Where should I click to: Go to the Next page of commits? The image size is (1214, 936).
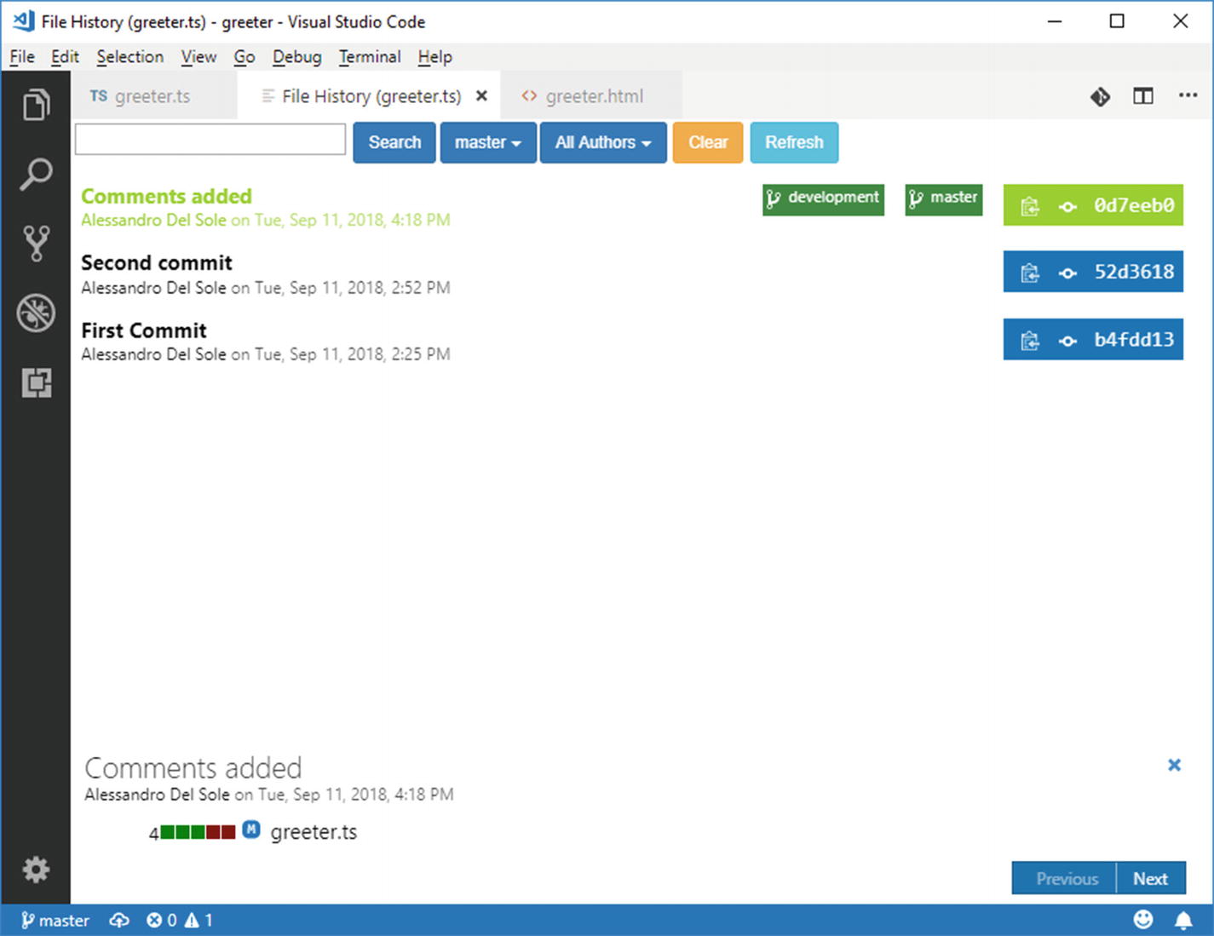coord(1151,878)
